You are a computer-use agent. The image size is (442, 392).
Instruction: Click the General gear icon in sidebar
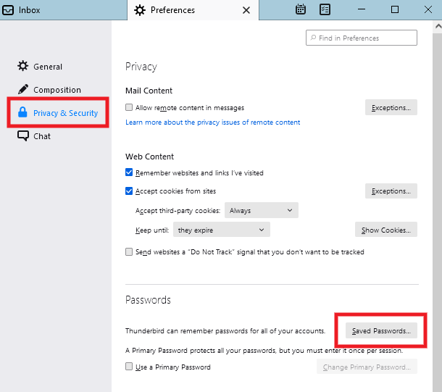pos(23,66)
